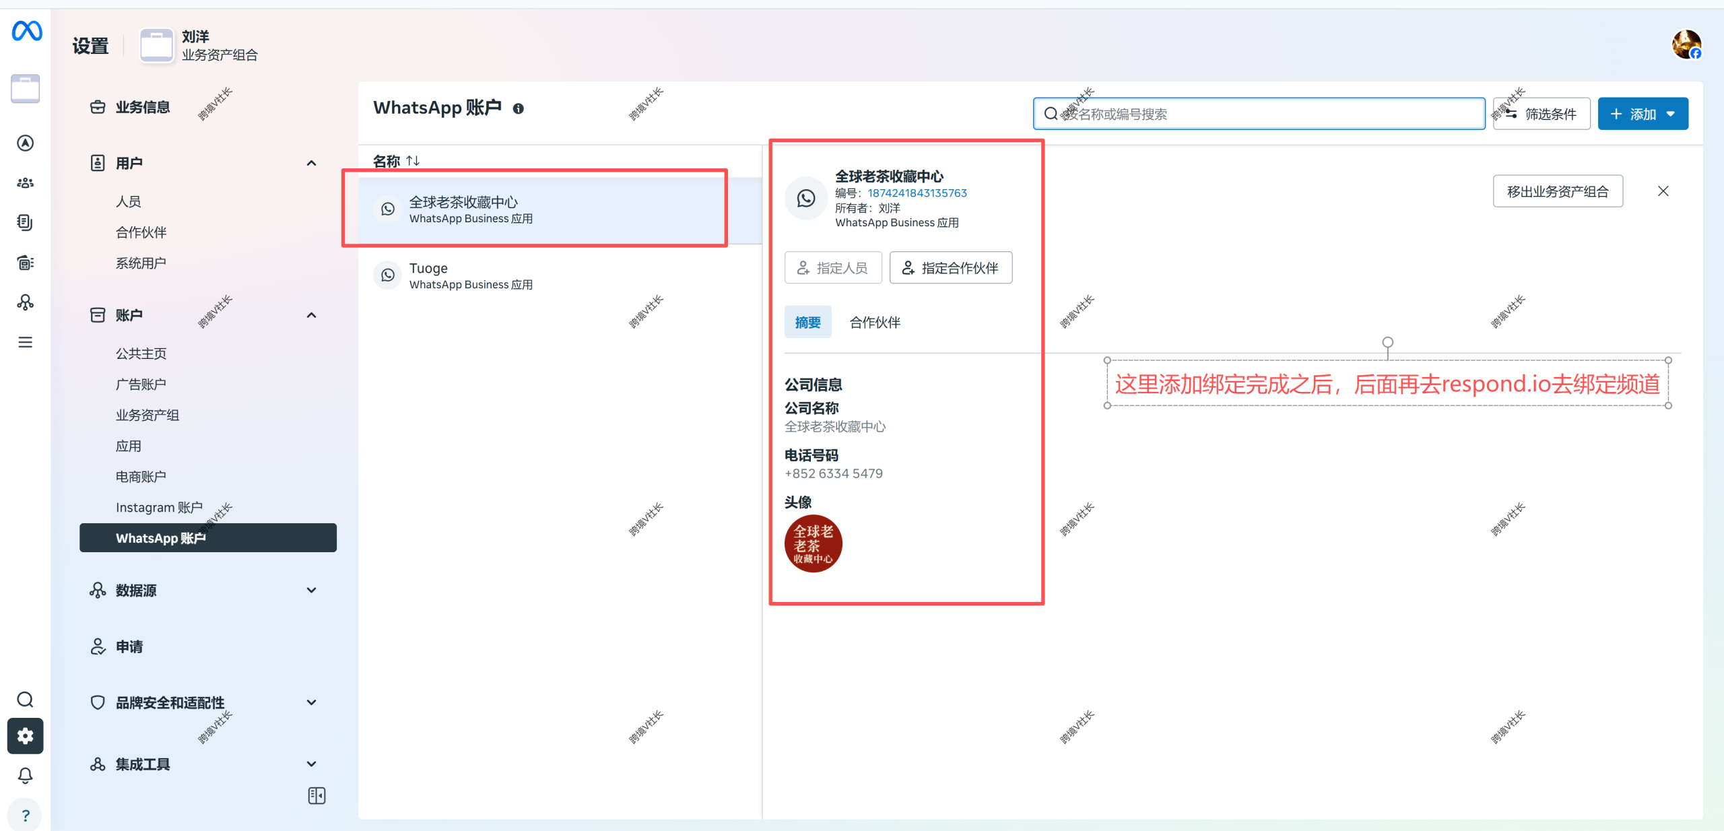The height and width of the screenshot is (831, 1724).
Task: Click the WhatsApp icon of Tuoge row
Action: pos(388,275)
